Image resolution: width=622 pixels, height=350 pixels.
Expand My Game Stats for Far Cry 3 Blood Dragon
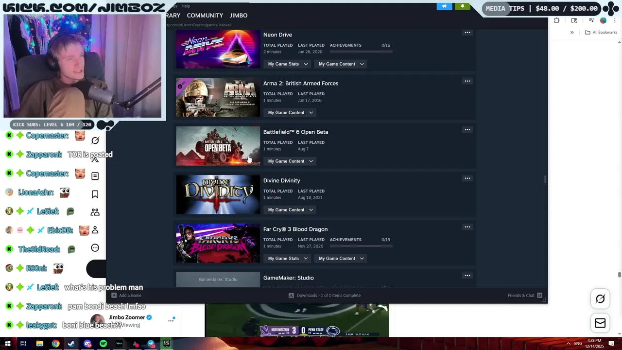(288, 258)
